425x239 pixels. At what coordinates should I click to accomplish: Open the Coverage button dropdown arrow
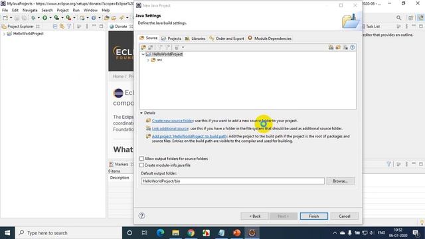point(62,18)
